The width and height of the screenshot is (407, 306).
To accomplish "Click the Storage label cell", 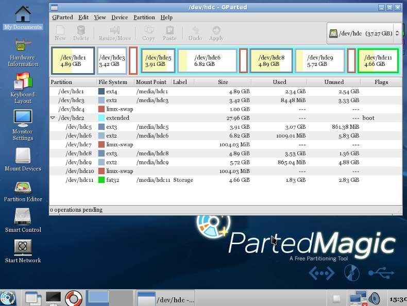I will tap(183, 180).
